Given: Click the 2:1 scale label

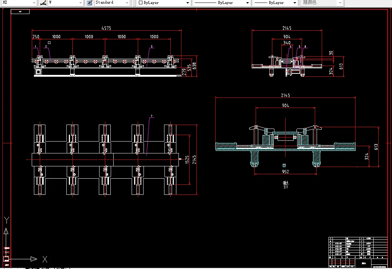Looking at the screenshot, I should point(286,187).
